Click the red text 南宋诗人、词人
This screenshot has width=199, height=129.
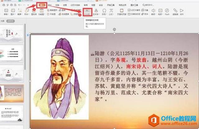pos(144,66)
